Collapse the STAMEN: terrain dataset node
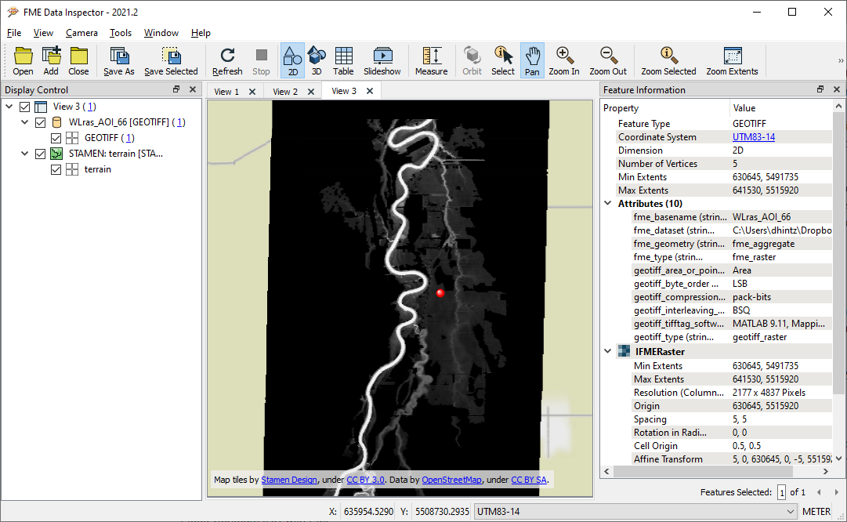847x522 pixels. pyautogui.click(x=25, y=154)
